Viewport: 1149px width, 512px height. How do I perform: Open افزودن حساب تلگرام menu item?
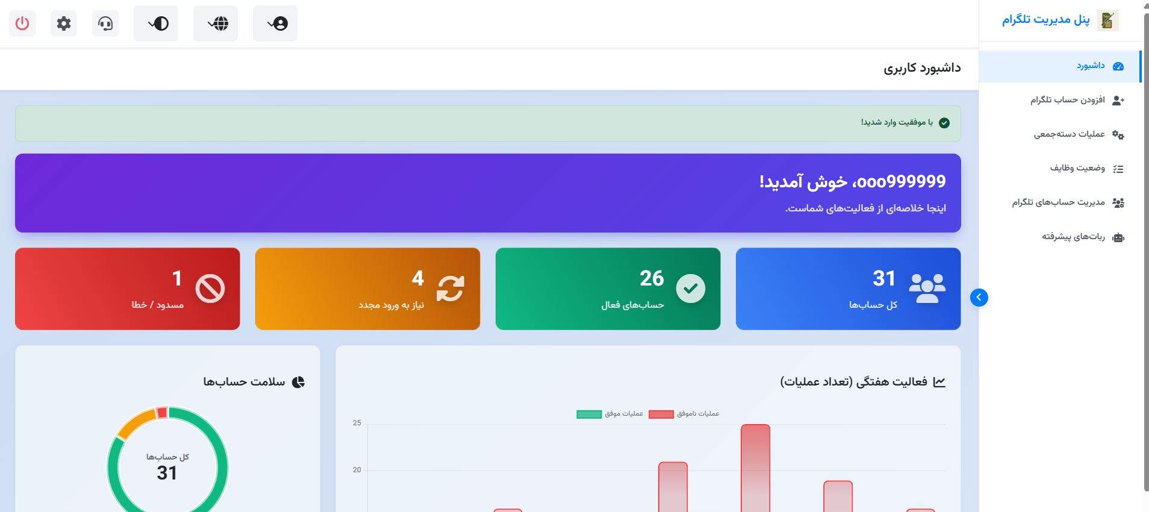click(1067, 100)
